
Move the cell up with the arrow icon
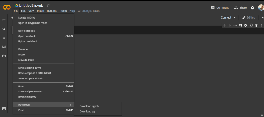(224, 25)
